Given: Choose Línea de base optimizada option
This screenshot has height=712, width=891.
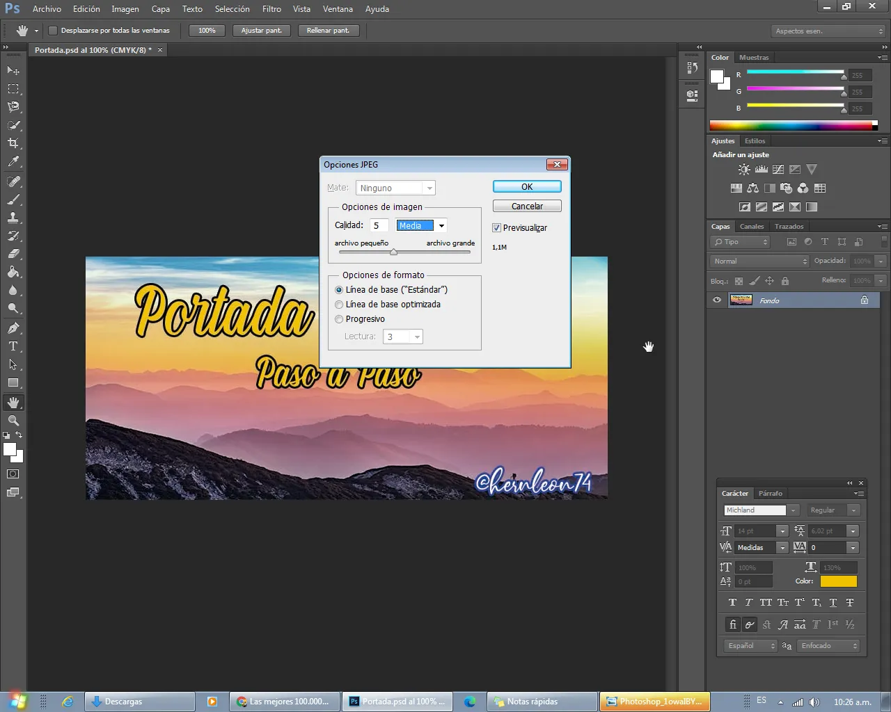Looking at the screenshot, I should [x=339, y=305].
